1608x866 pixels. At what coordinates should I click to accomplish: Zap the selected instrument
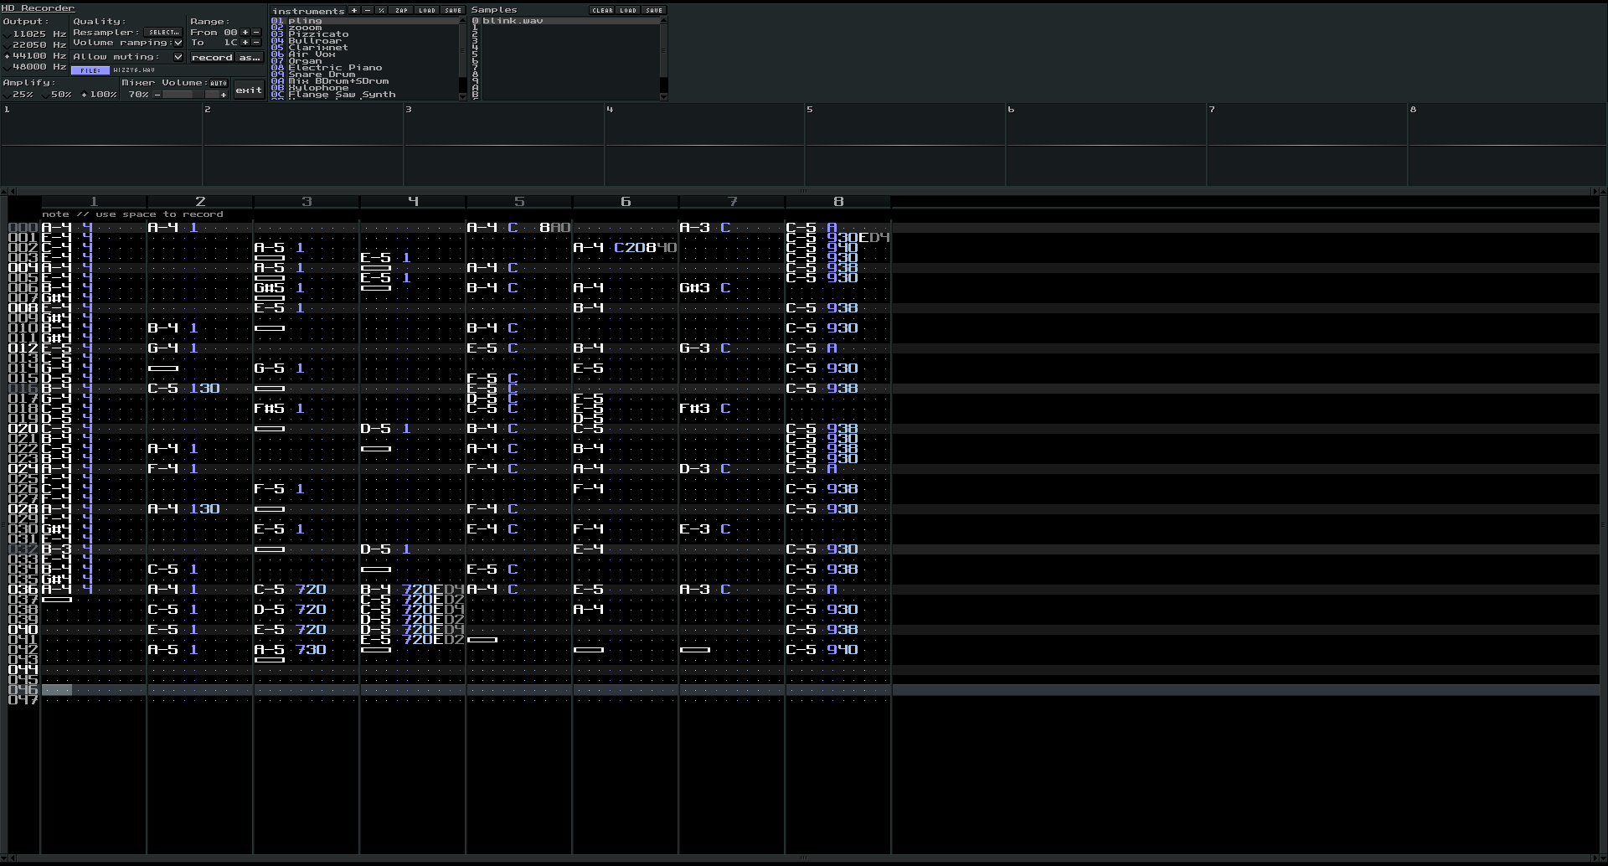401,10
